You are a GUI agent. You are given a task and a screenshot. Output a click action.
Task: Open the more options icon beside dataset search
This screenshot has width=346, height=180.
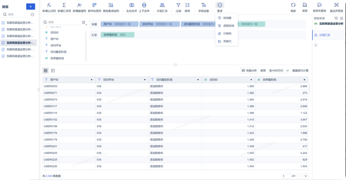(32, 14)
